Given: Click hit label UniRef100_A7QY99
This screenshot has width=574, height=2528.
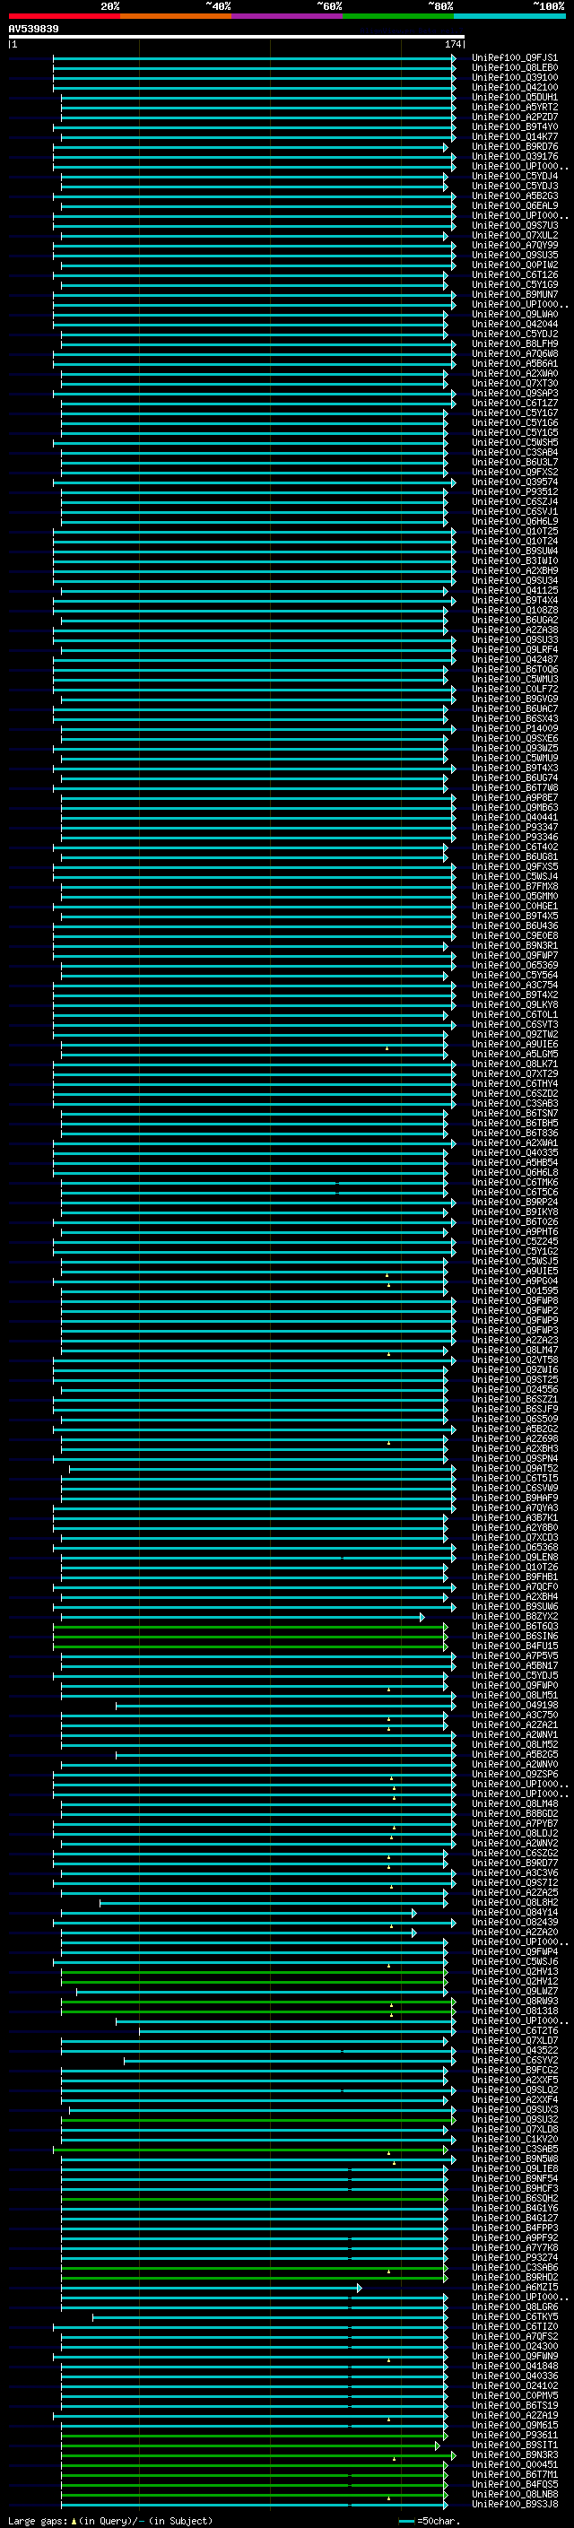Looking at the screenshot, I should [514, 246].
